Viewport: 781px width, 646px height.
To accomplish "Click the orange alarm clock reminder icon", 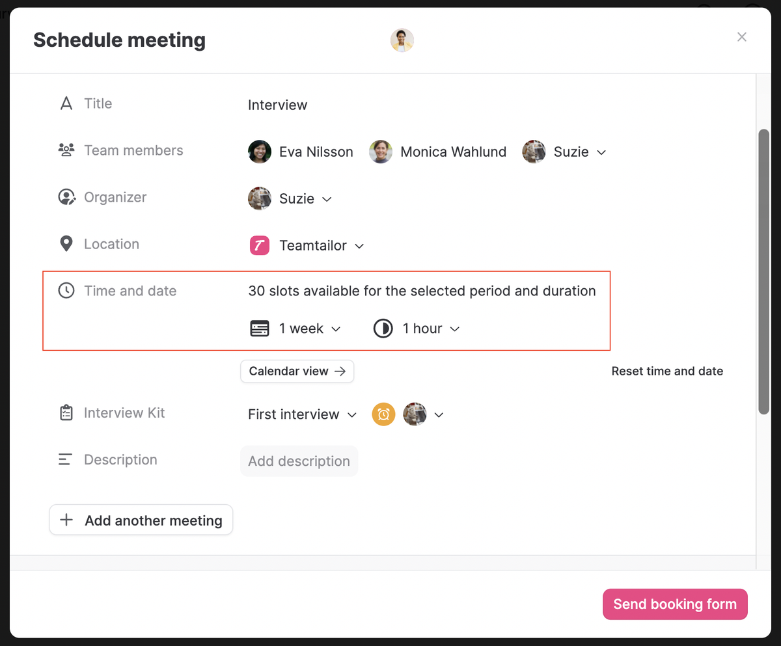I will coord(383,414).
